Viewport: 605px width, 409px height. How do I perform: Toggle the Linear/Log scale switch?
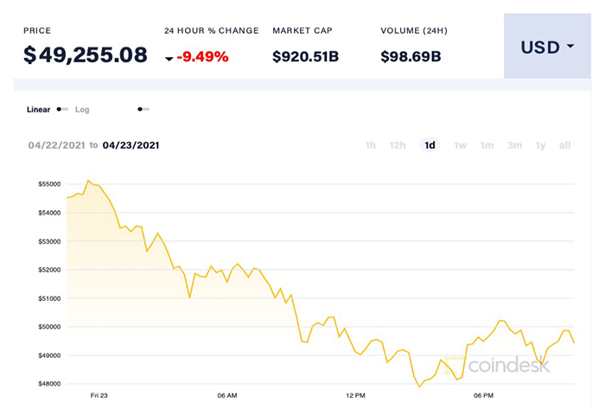click(62, 110)
